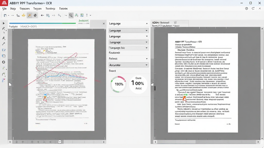
Task: Expand the second Language row dropdown
Action: click(x=147, y=36)
